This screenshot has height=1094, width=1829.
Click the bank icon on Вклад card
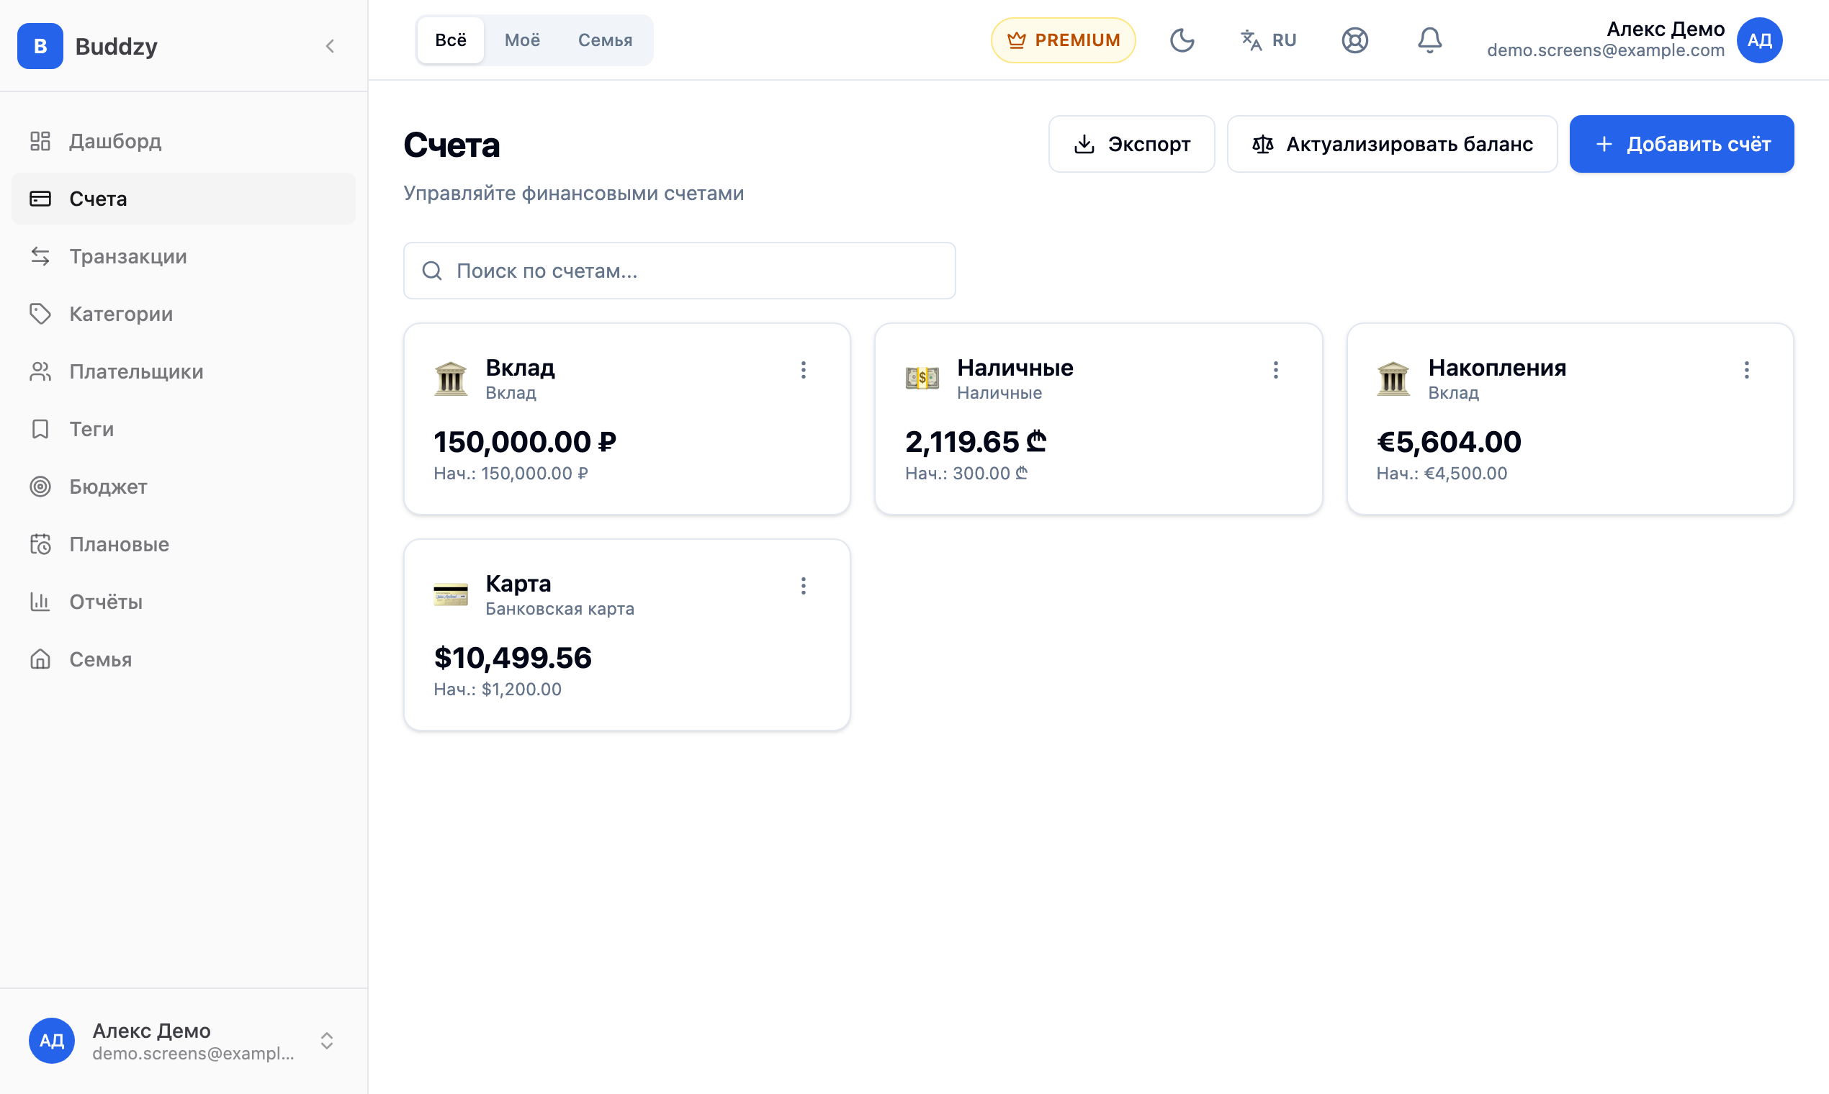pyautogui.click(x=451, y=379)
